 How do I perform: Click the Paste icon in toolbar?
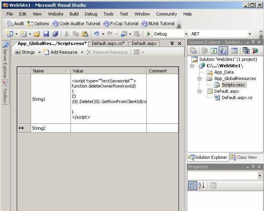[85, 34]
